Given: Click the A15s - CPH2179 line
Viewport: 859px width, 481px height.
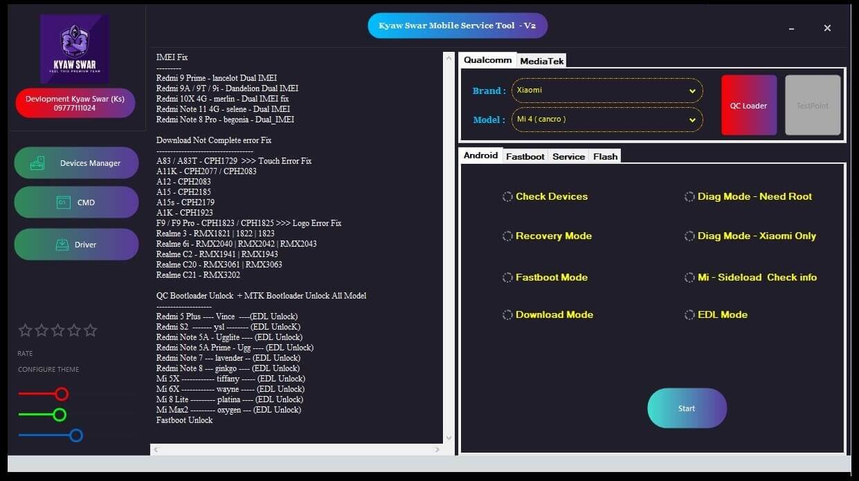Looking at the screenshot, I should [x=186, y=202].
